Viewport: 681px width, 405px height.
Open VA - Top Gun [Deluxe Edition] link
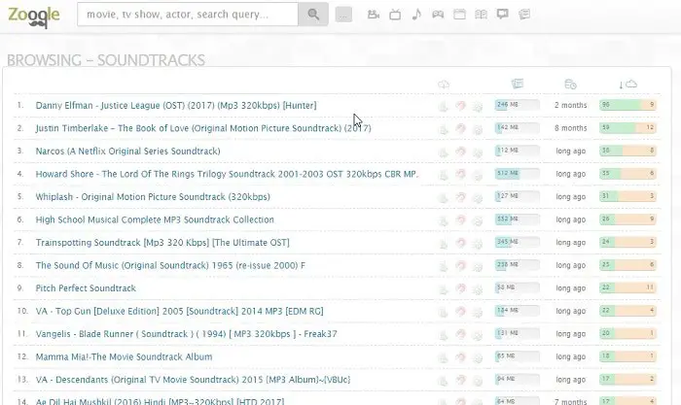179,312
